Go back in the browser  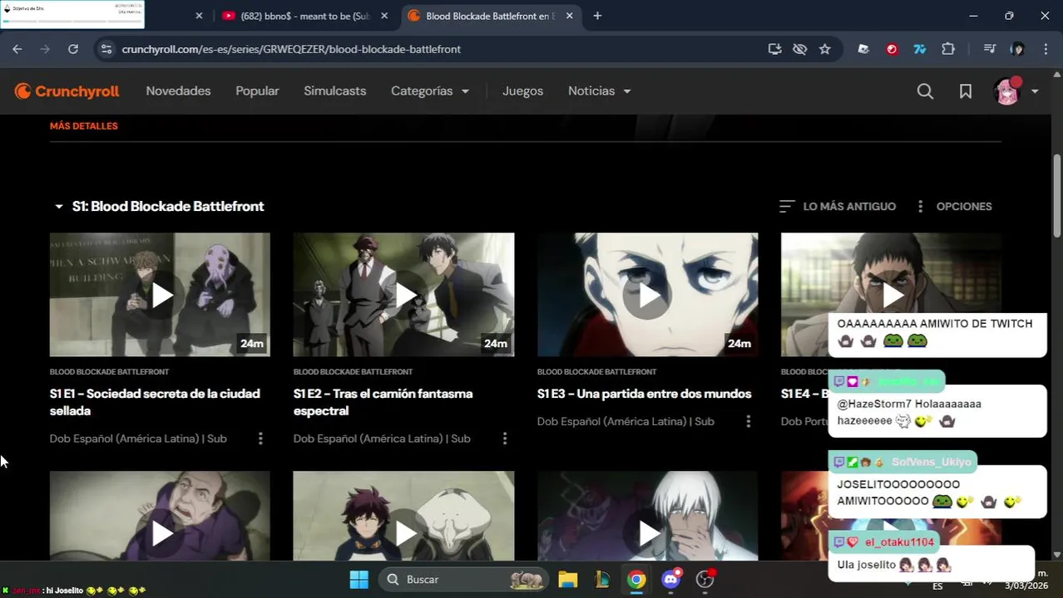(17, 49)
